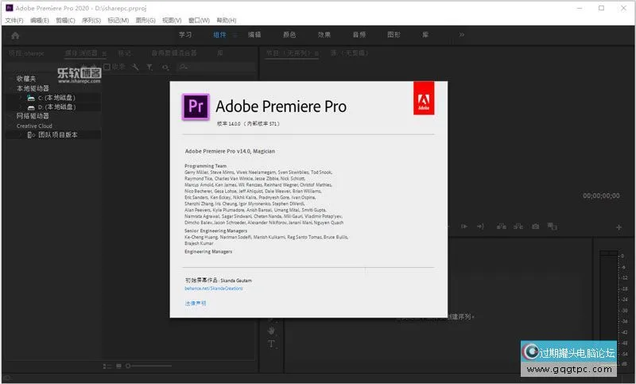Switch to the 库 workspace tab

425,35
